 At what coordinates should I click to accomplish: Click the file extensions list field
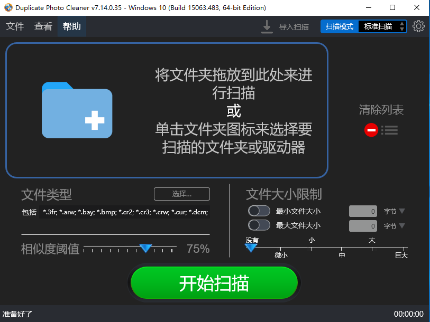pos(125,212)
